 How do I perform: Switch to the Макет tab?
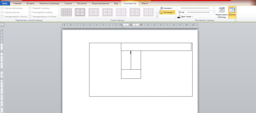145,3
